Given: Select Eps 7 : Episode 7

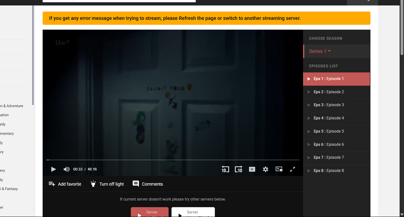Looking at the screenshot, I should 336,157.
